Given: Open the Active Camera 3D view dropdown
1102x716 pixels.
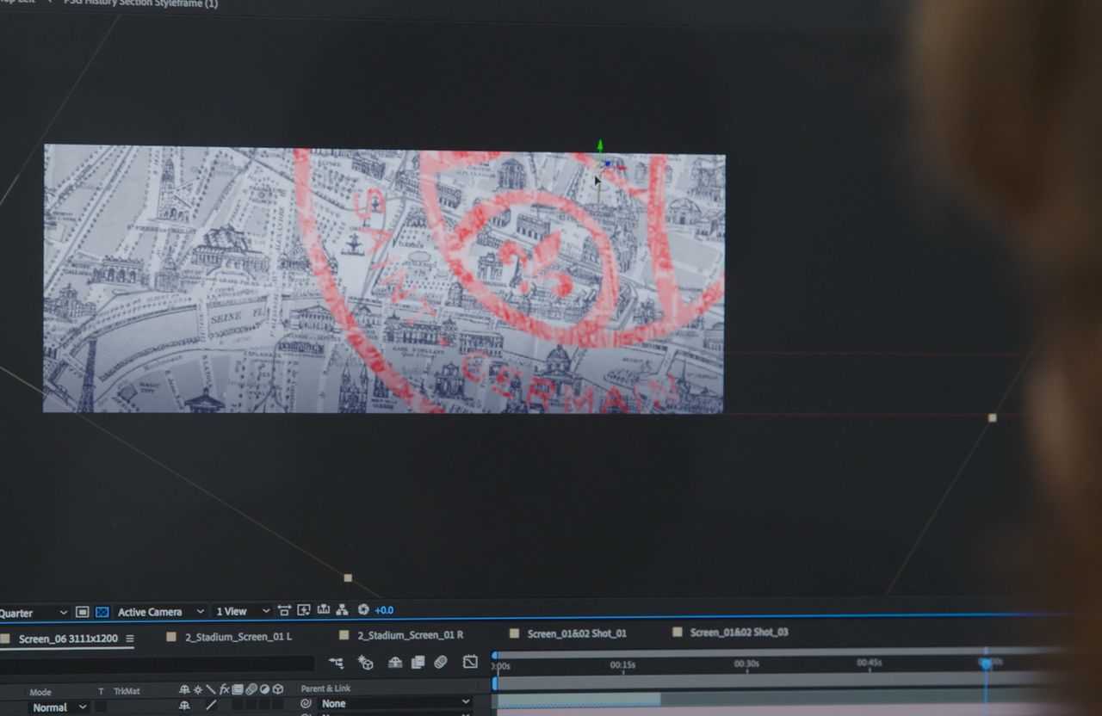Looking at the screenshot, I should click(160, 612).
